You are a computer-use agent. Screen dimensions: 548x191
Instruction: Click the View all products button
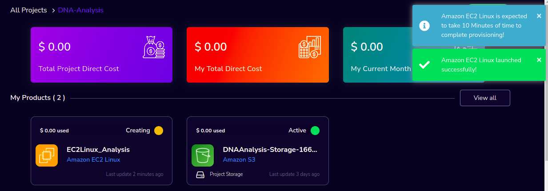(485, 98)
